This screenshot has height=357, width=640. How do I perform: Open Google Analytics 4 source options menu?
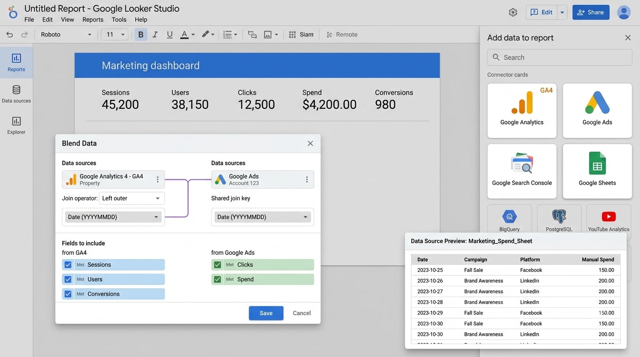(158, 179)
